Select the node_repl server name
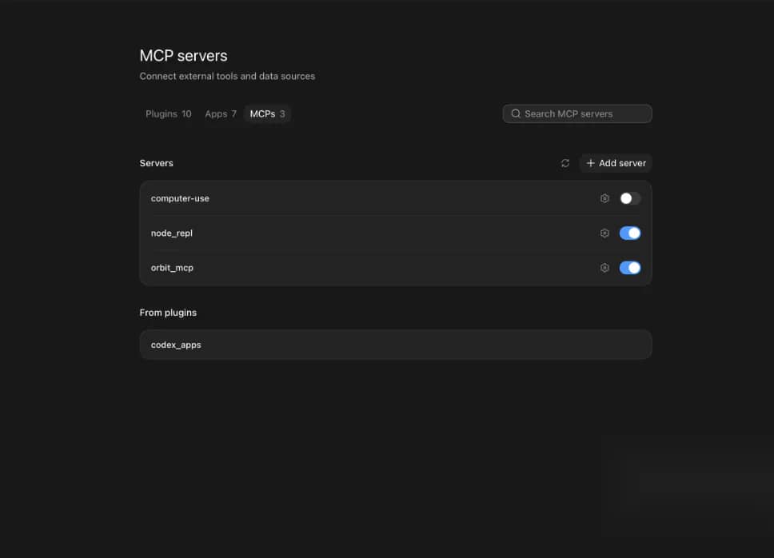Viewport: 774px width, 558px height. (x=172, y=233)
